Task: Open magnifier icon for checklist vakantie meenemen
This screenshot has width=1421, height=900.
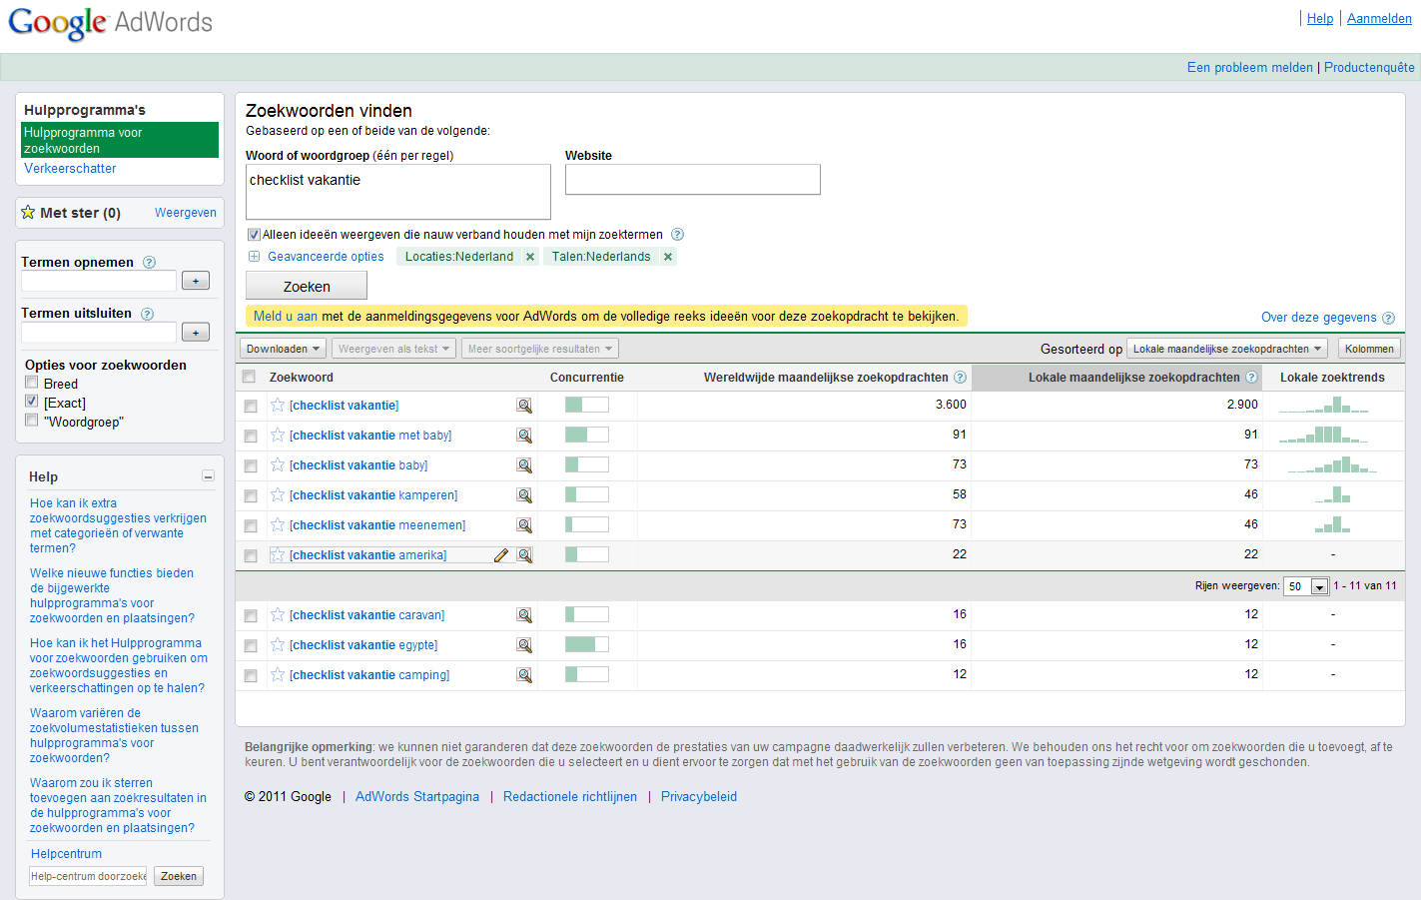Action: [x=524, y=525]
